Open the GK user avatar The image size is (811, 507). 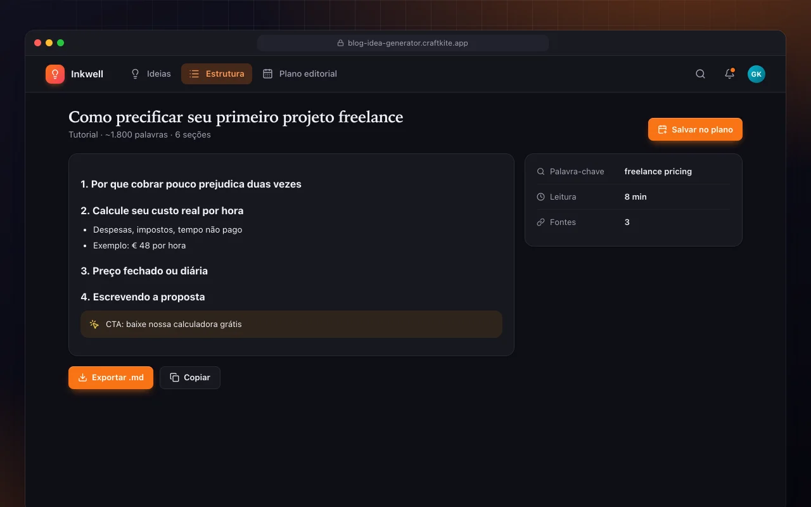pos(756,74)
